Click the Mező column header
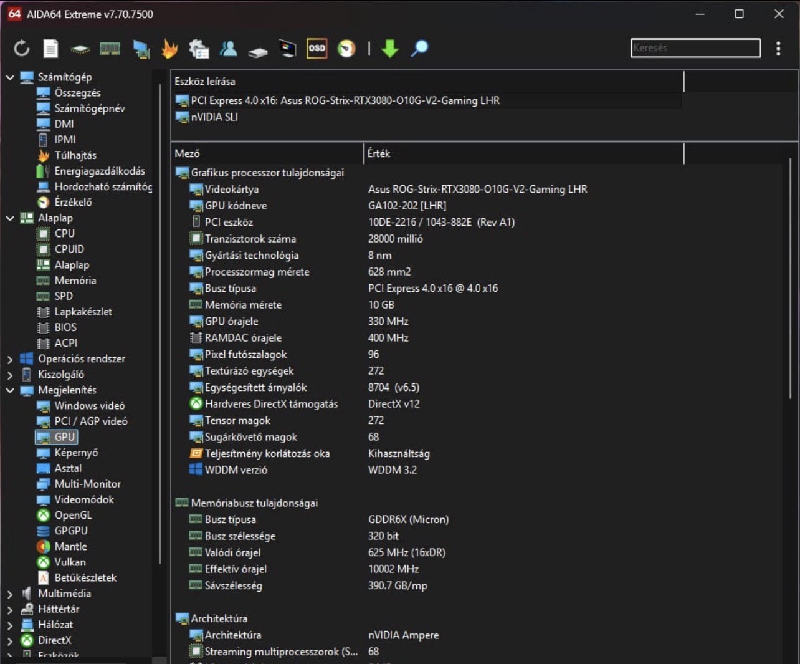 268,153
